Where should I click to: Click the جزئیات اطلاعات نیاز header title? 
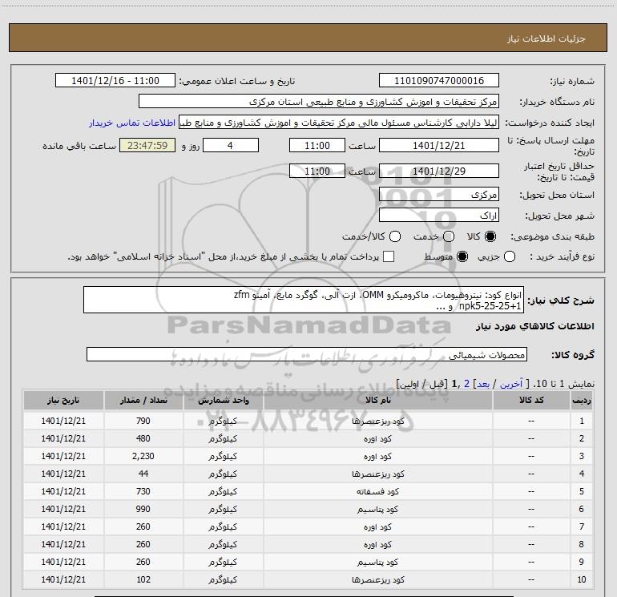pyautogui.click(x=546, y=38)
